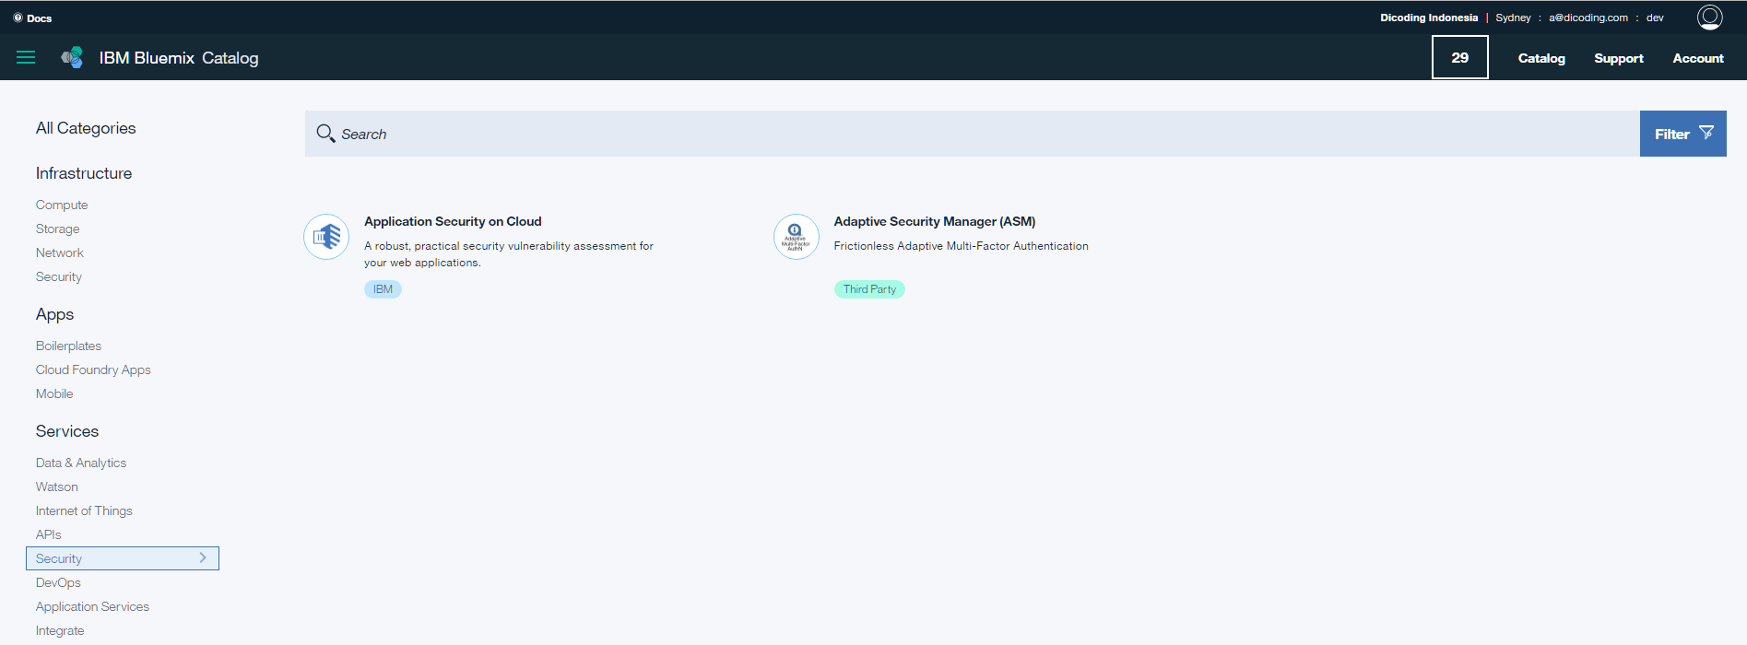Viewport: 1747px width, 645px height.
Task: Select Cloud Foundry Apps category
Action: [93, 369]
